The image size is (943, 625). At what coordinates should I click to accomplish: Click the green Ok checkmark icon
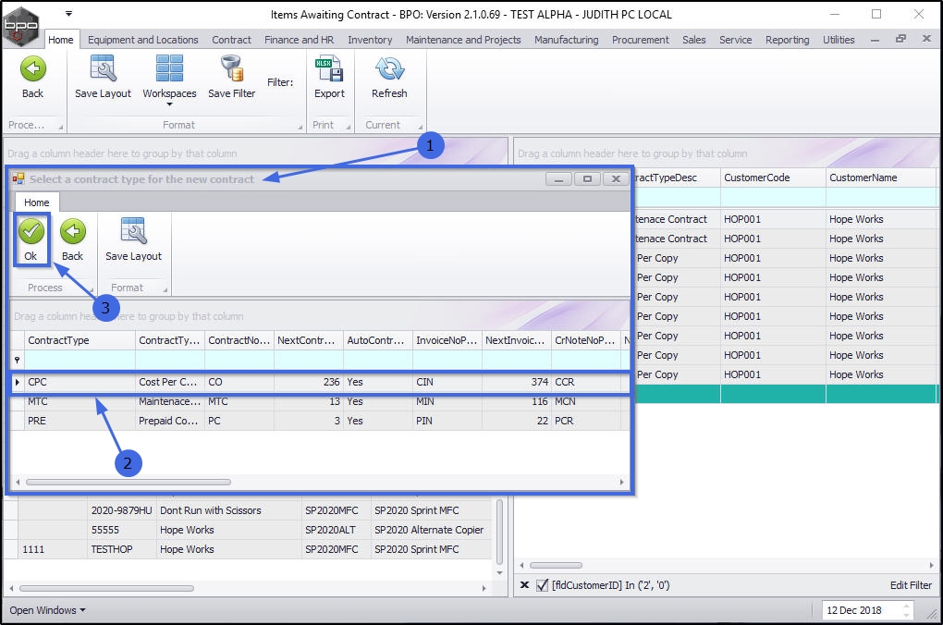tap(31, 232)
